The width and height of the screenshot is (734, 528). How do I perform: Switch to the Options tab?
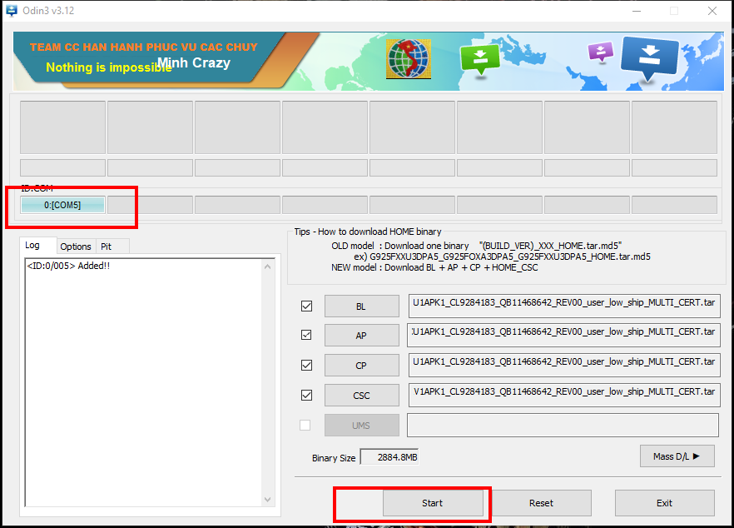tap(76, 247)
